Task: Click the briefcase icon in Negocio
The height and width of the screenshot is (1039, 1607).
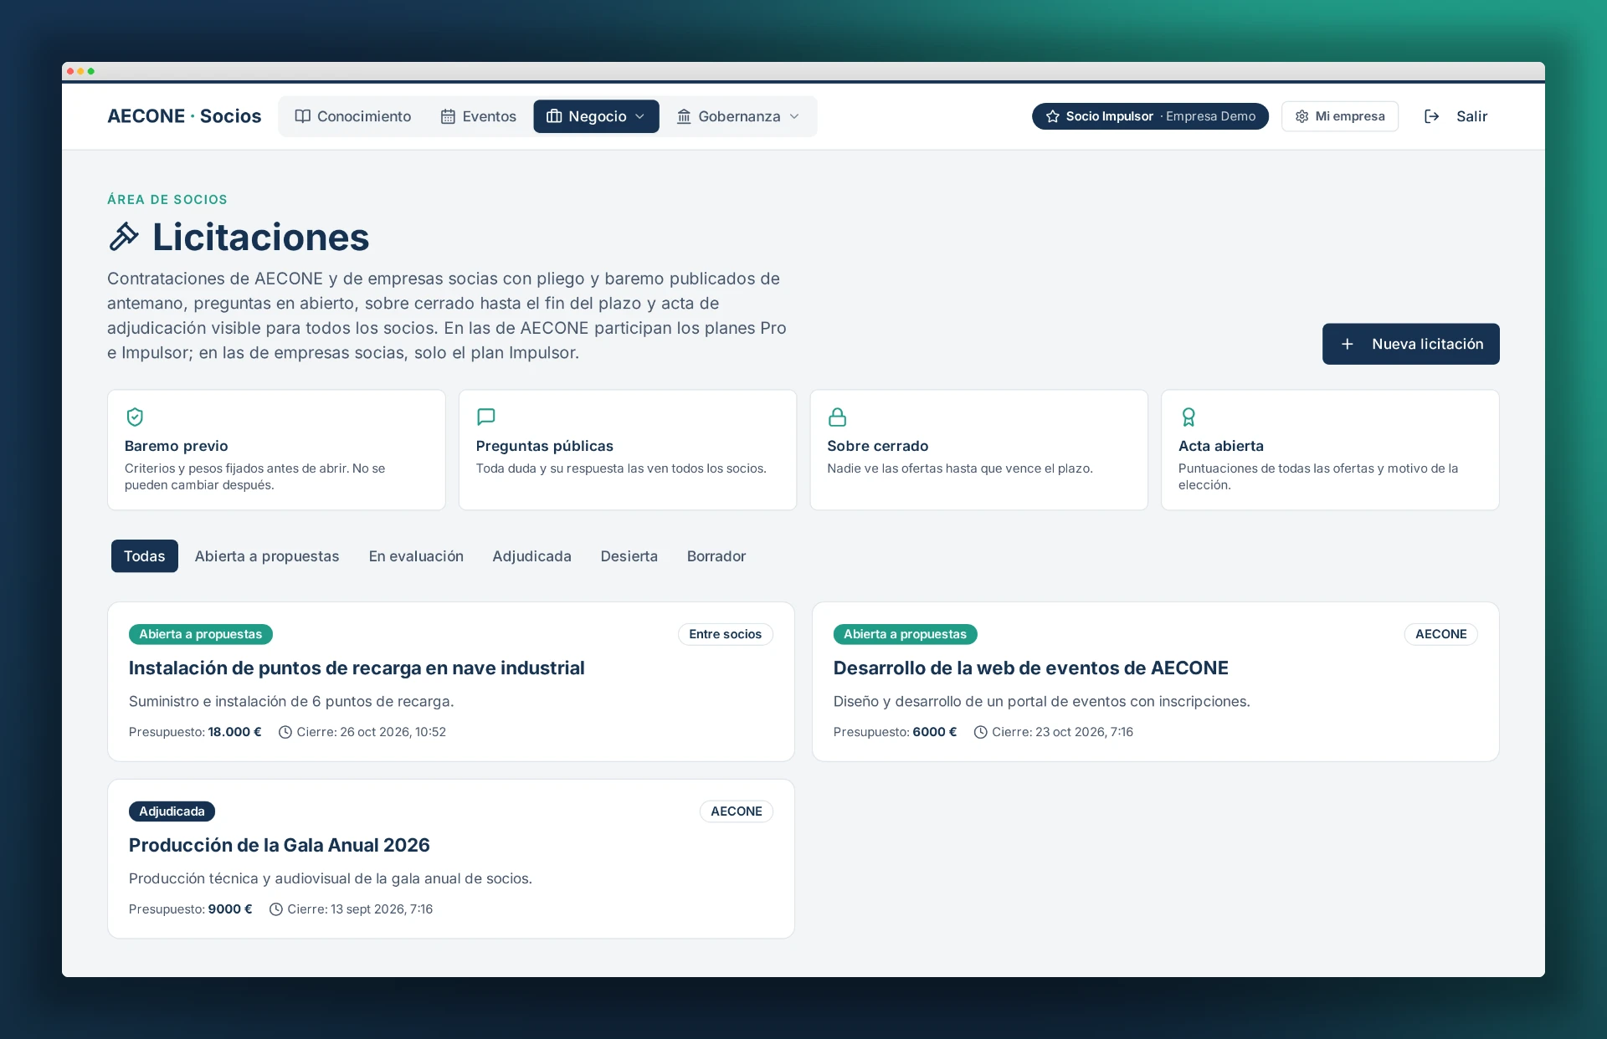Action: tap(554, 116)
